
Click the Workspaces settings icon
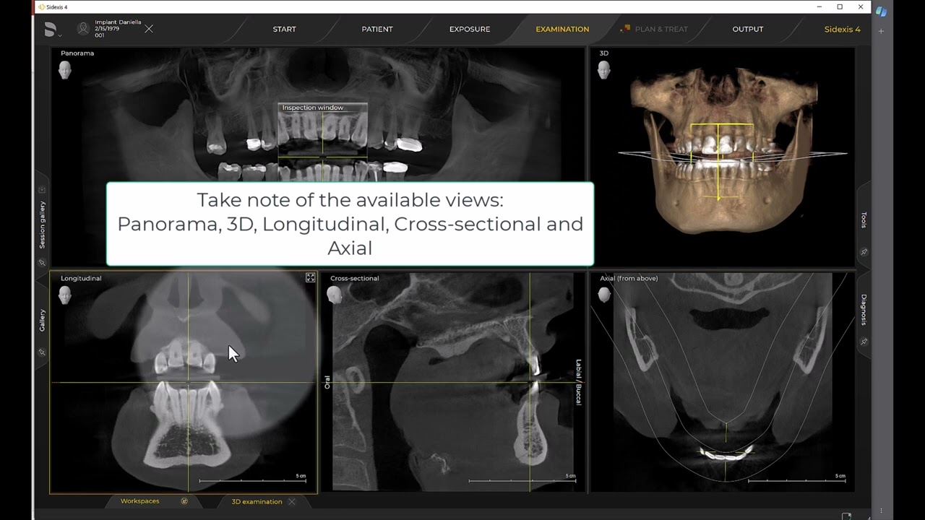(184, 501)
